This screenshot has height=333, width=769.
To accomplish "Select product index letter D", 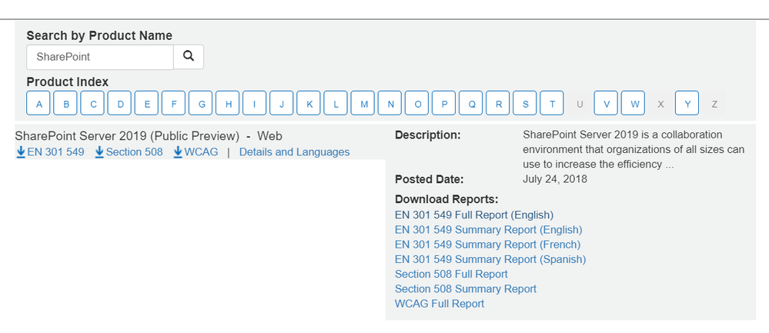I will 119,103.
